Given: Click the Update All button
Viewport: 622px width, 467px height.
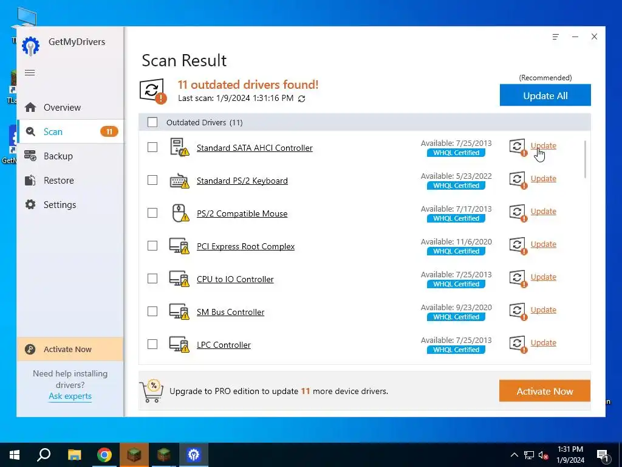Looking at the screenshot, I should point(545,95).
